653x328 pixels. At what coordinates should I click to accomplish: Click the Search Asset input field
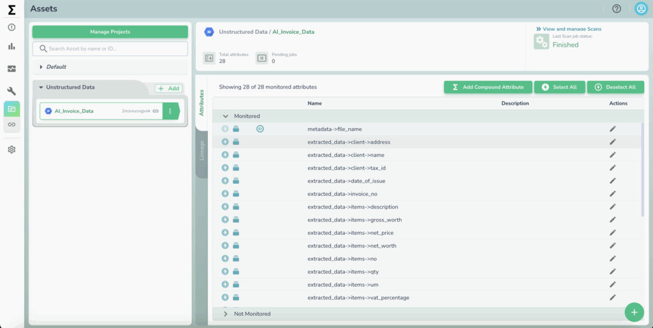[110, 48]
